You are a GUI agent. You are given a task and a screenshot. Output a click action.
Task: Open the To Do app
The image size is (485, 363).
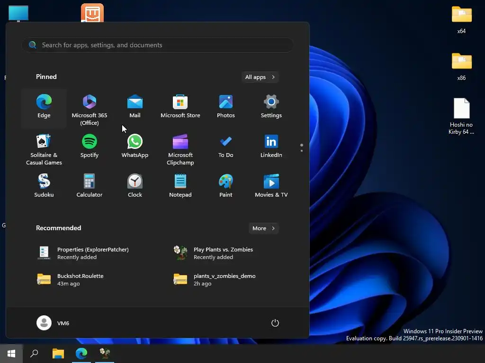pos(226,148)
